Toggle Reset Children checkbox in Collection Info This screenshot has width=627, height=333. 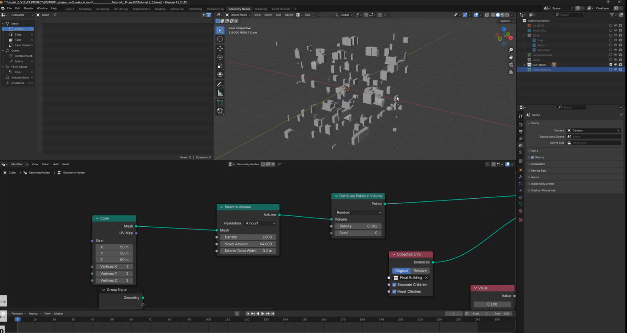coord(394,292)
